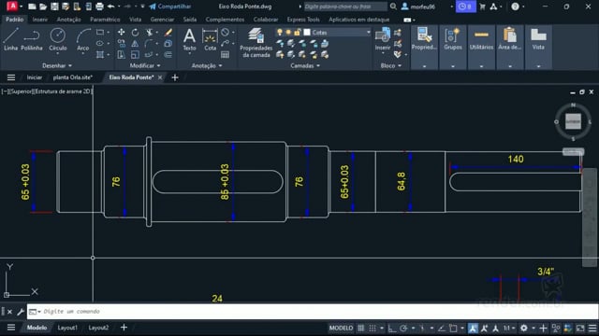The image size is (599, 336).
Task: Open the Express Tools tab
Action: point(303,20)
